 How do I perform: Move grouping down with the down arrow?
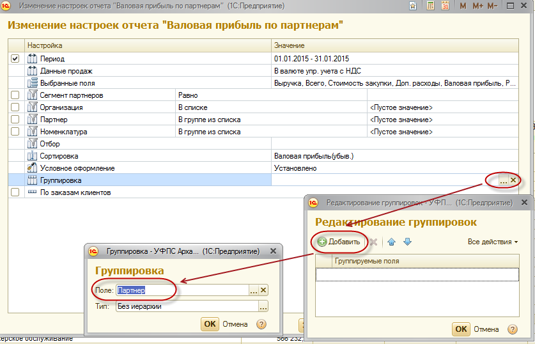click(407, 242)
